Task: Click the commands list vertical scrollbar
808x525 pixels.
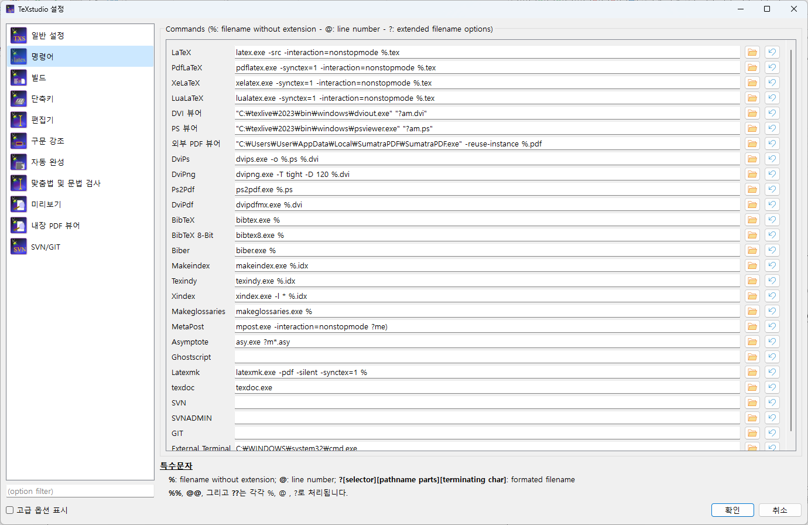Action: [791, 240]
